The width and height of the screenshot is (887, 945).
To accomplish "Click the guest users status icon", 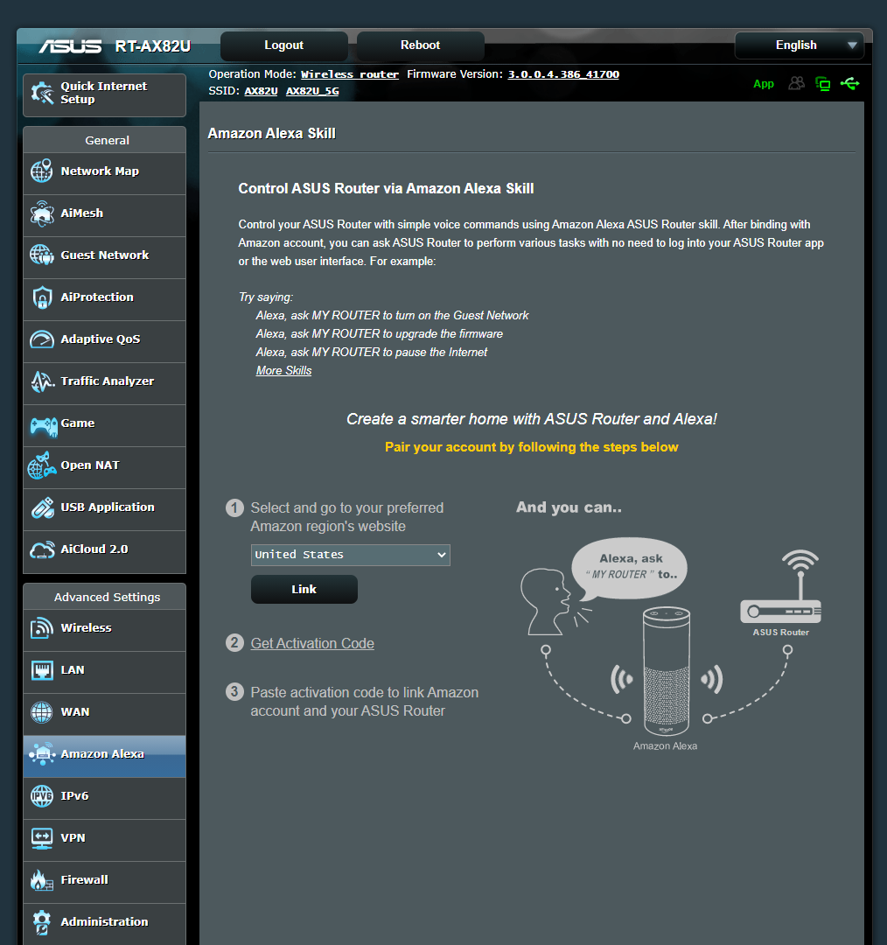I will click(x=797, y=83).
